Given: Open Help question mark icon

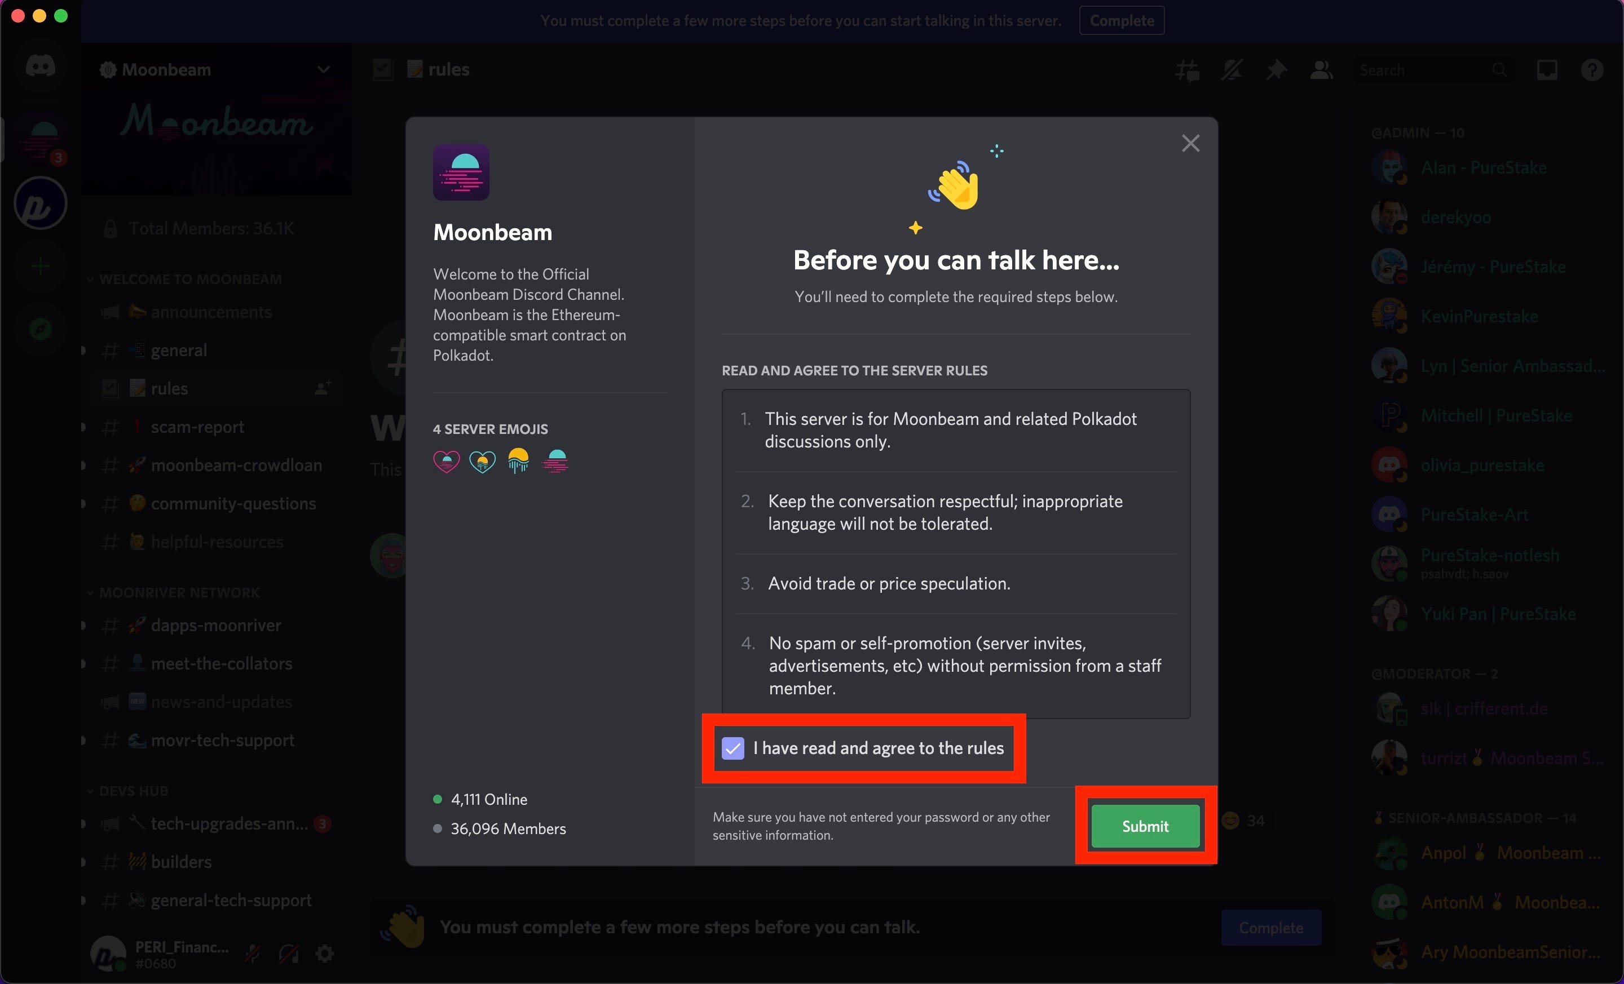Looking at the screenshot, I should pos(1592,70).
